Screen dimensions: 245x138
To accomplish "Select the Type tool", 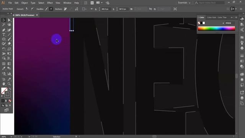I will point(4,34).
